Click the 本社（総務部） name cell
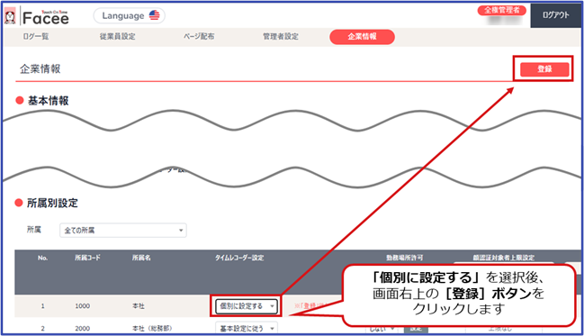This screenshot has height=336, width=584. click(152, 328)
